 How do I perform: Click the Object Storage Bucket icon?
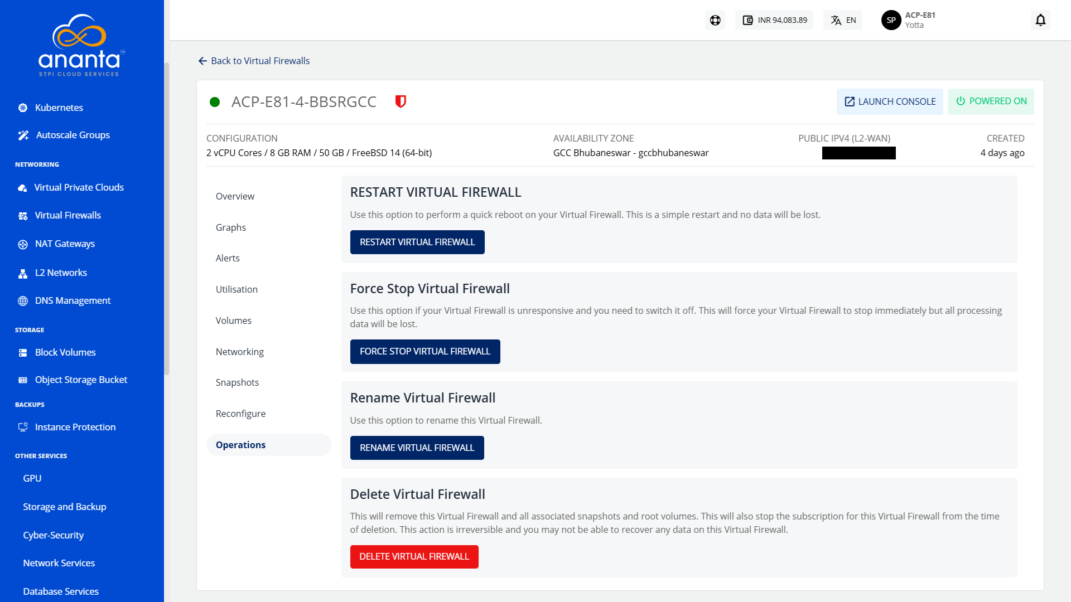pyautogui.click(x=23, y=380)
